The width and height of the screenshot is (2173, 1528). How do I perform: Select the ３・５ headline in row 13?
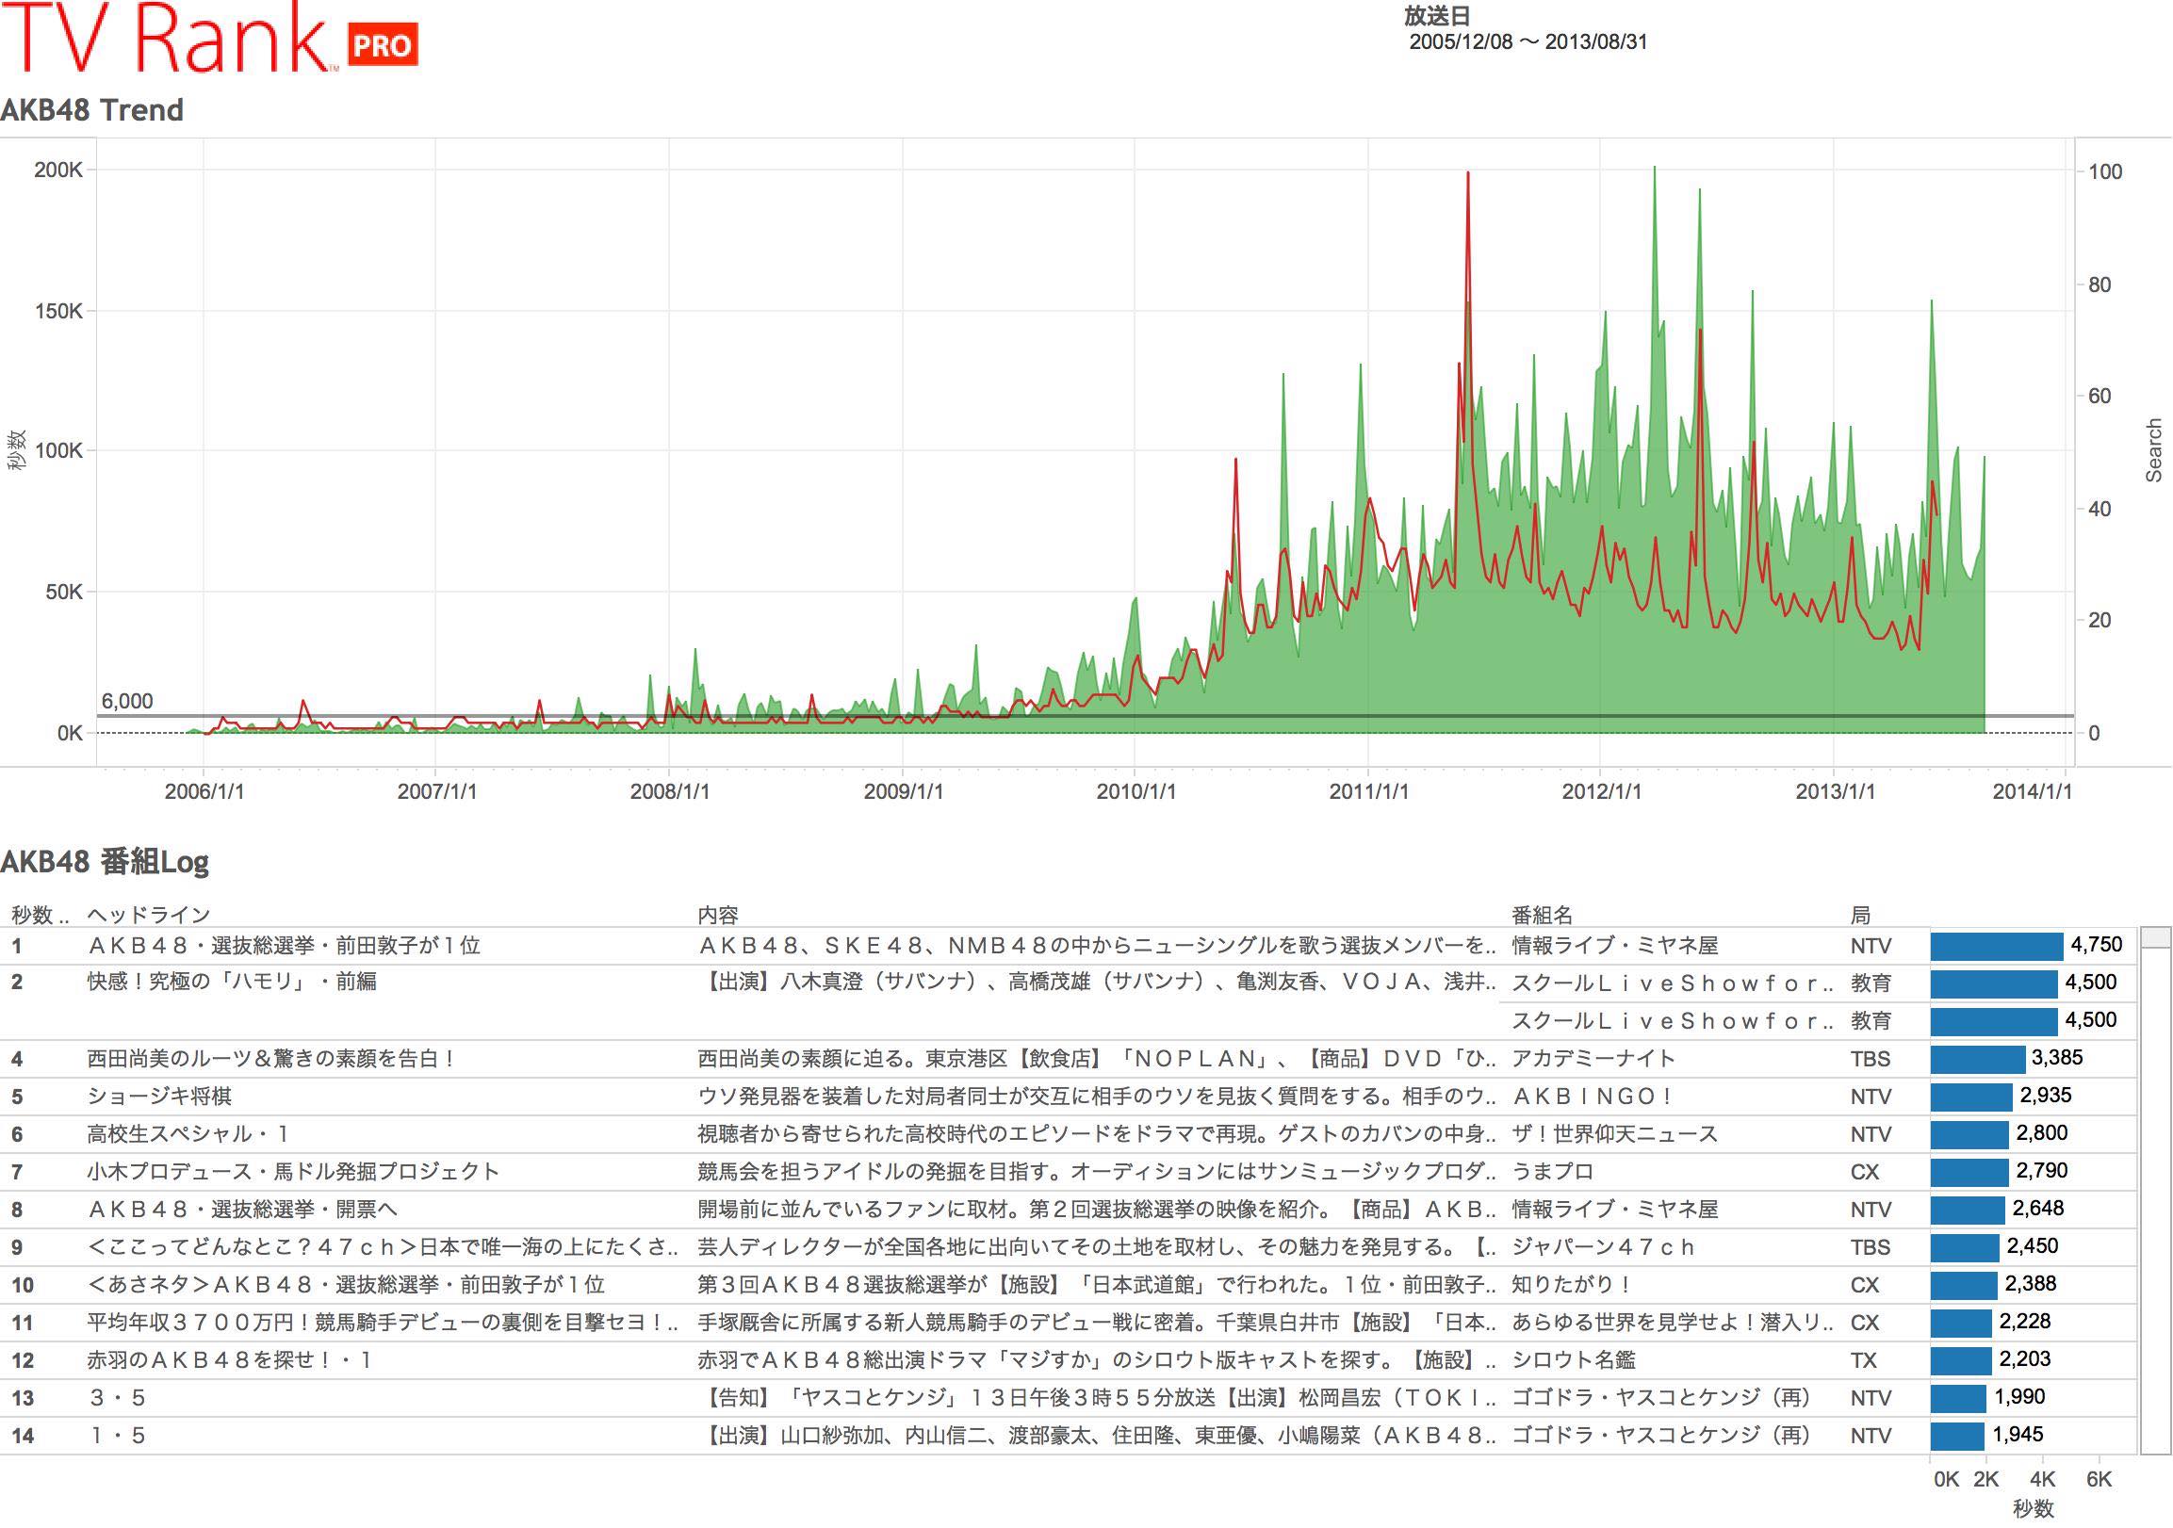(x=118, y=1398)
